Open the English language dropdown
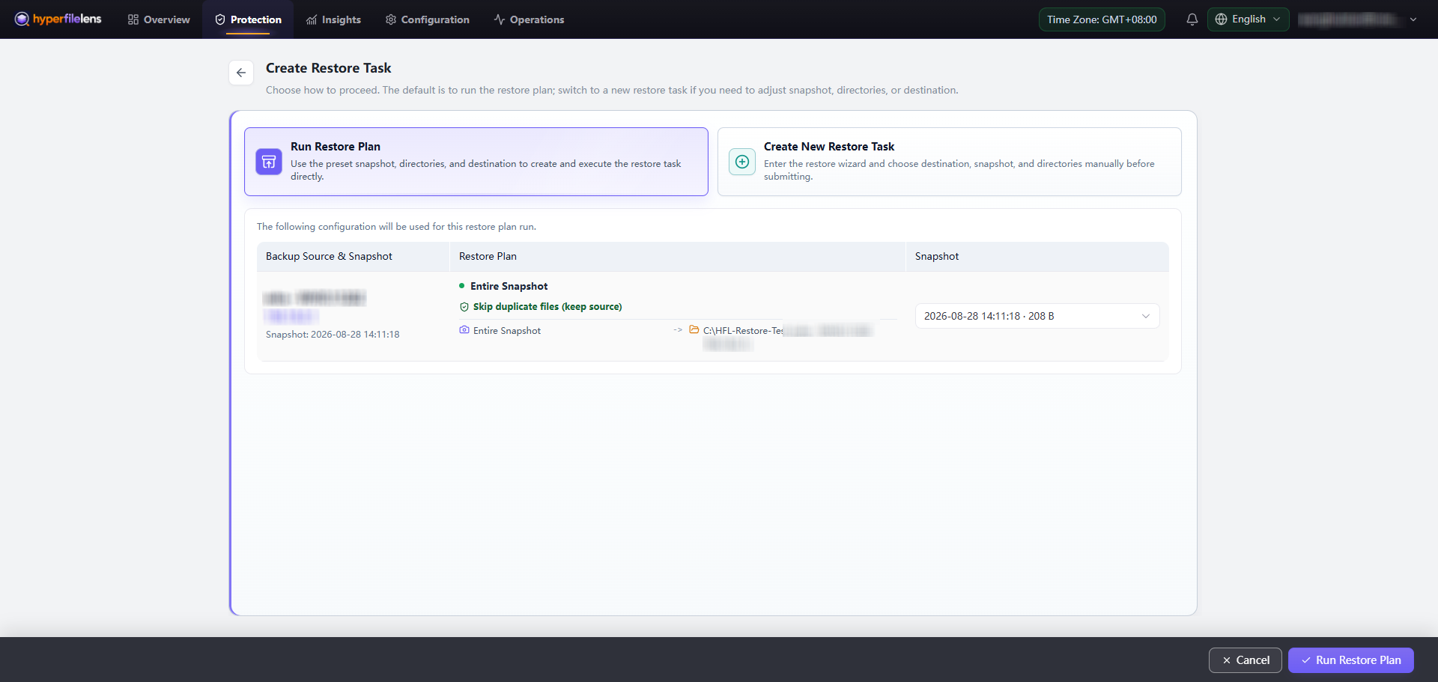Viewport: 1438px width, 682px height. pos(1248,19)
